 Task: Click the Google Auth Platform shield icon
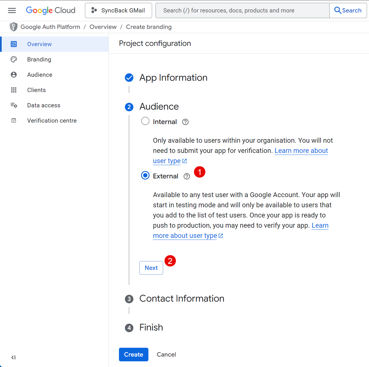tap(13, 27)
